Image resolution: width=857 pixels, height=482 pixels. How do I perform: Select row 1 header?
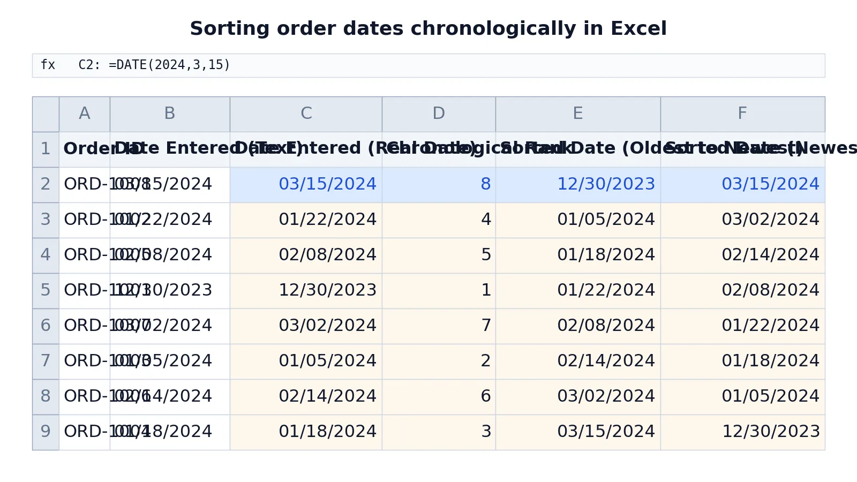tap(46, 149)
